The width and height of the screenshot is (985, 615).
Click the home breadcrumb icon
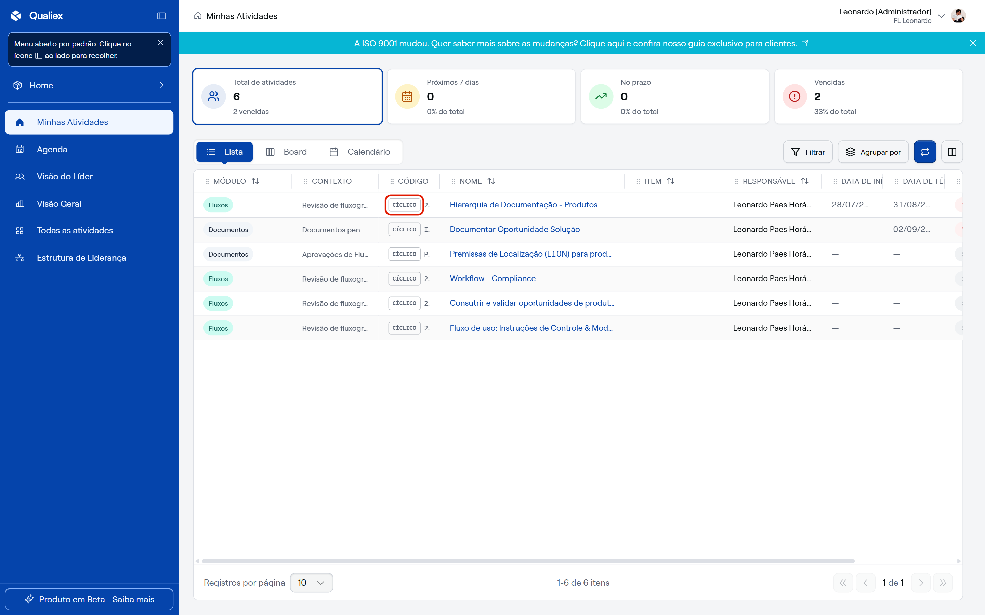point(198,16)
